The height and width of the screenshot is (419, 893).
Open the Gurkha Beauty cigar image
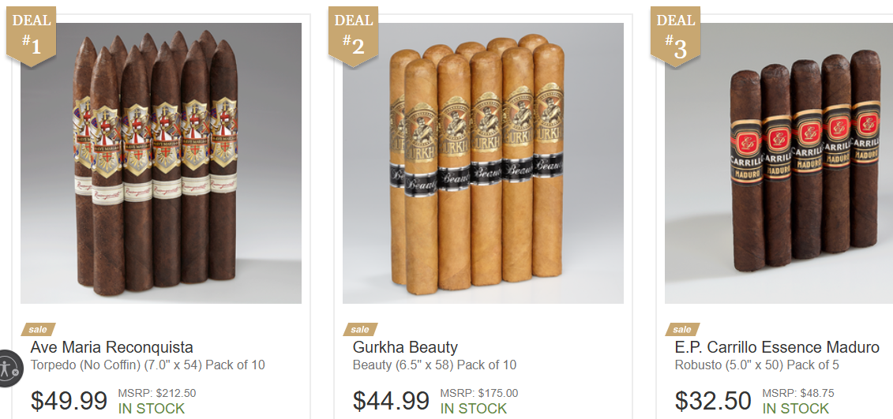pyautogui.click(x=483, y=163)
